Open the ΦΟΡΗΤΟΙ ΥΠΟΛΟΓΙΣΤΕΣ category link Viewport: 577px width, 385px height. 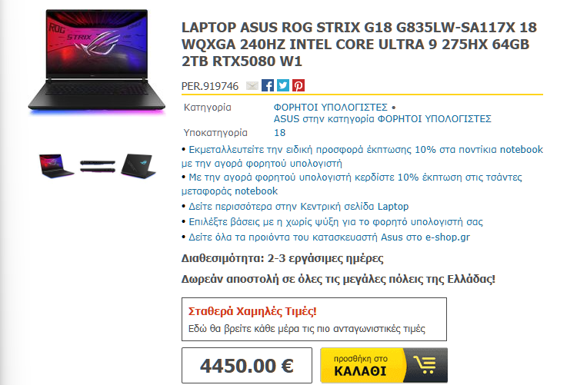click(x=331, y=107)
